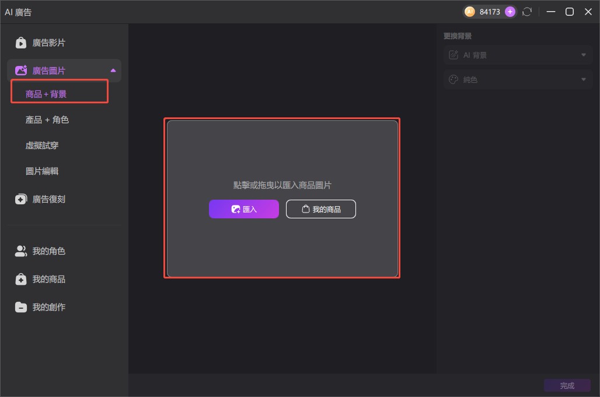600x397 pixels.
Task: Collapse the 廣告圖片 submenu arrow
Action: pos(113,71)
